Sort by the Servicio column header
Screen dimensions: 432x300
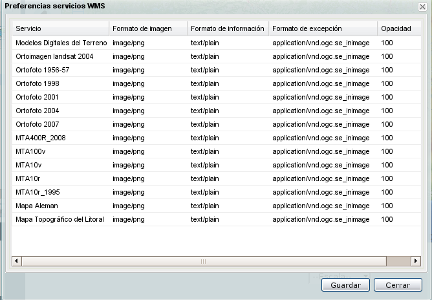click(59, 29)
